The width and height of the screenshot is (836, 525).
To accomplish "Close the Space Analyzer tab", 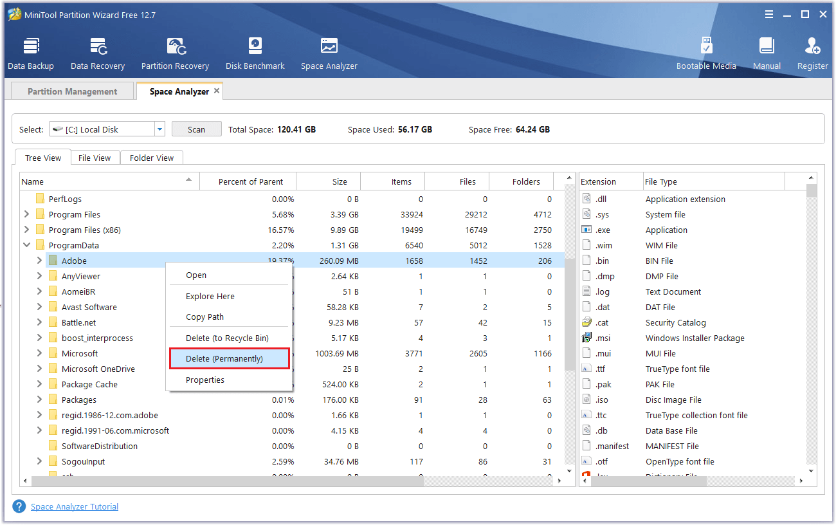I will 217,91.
